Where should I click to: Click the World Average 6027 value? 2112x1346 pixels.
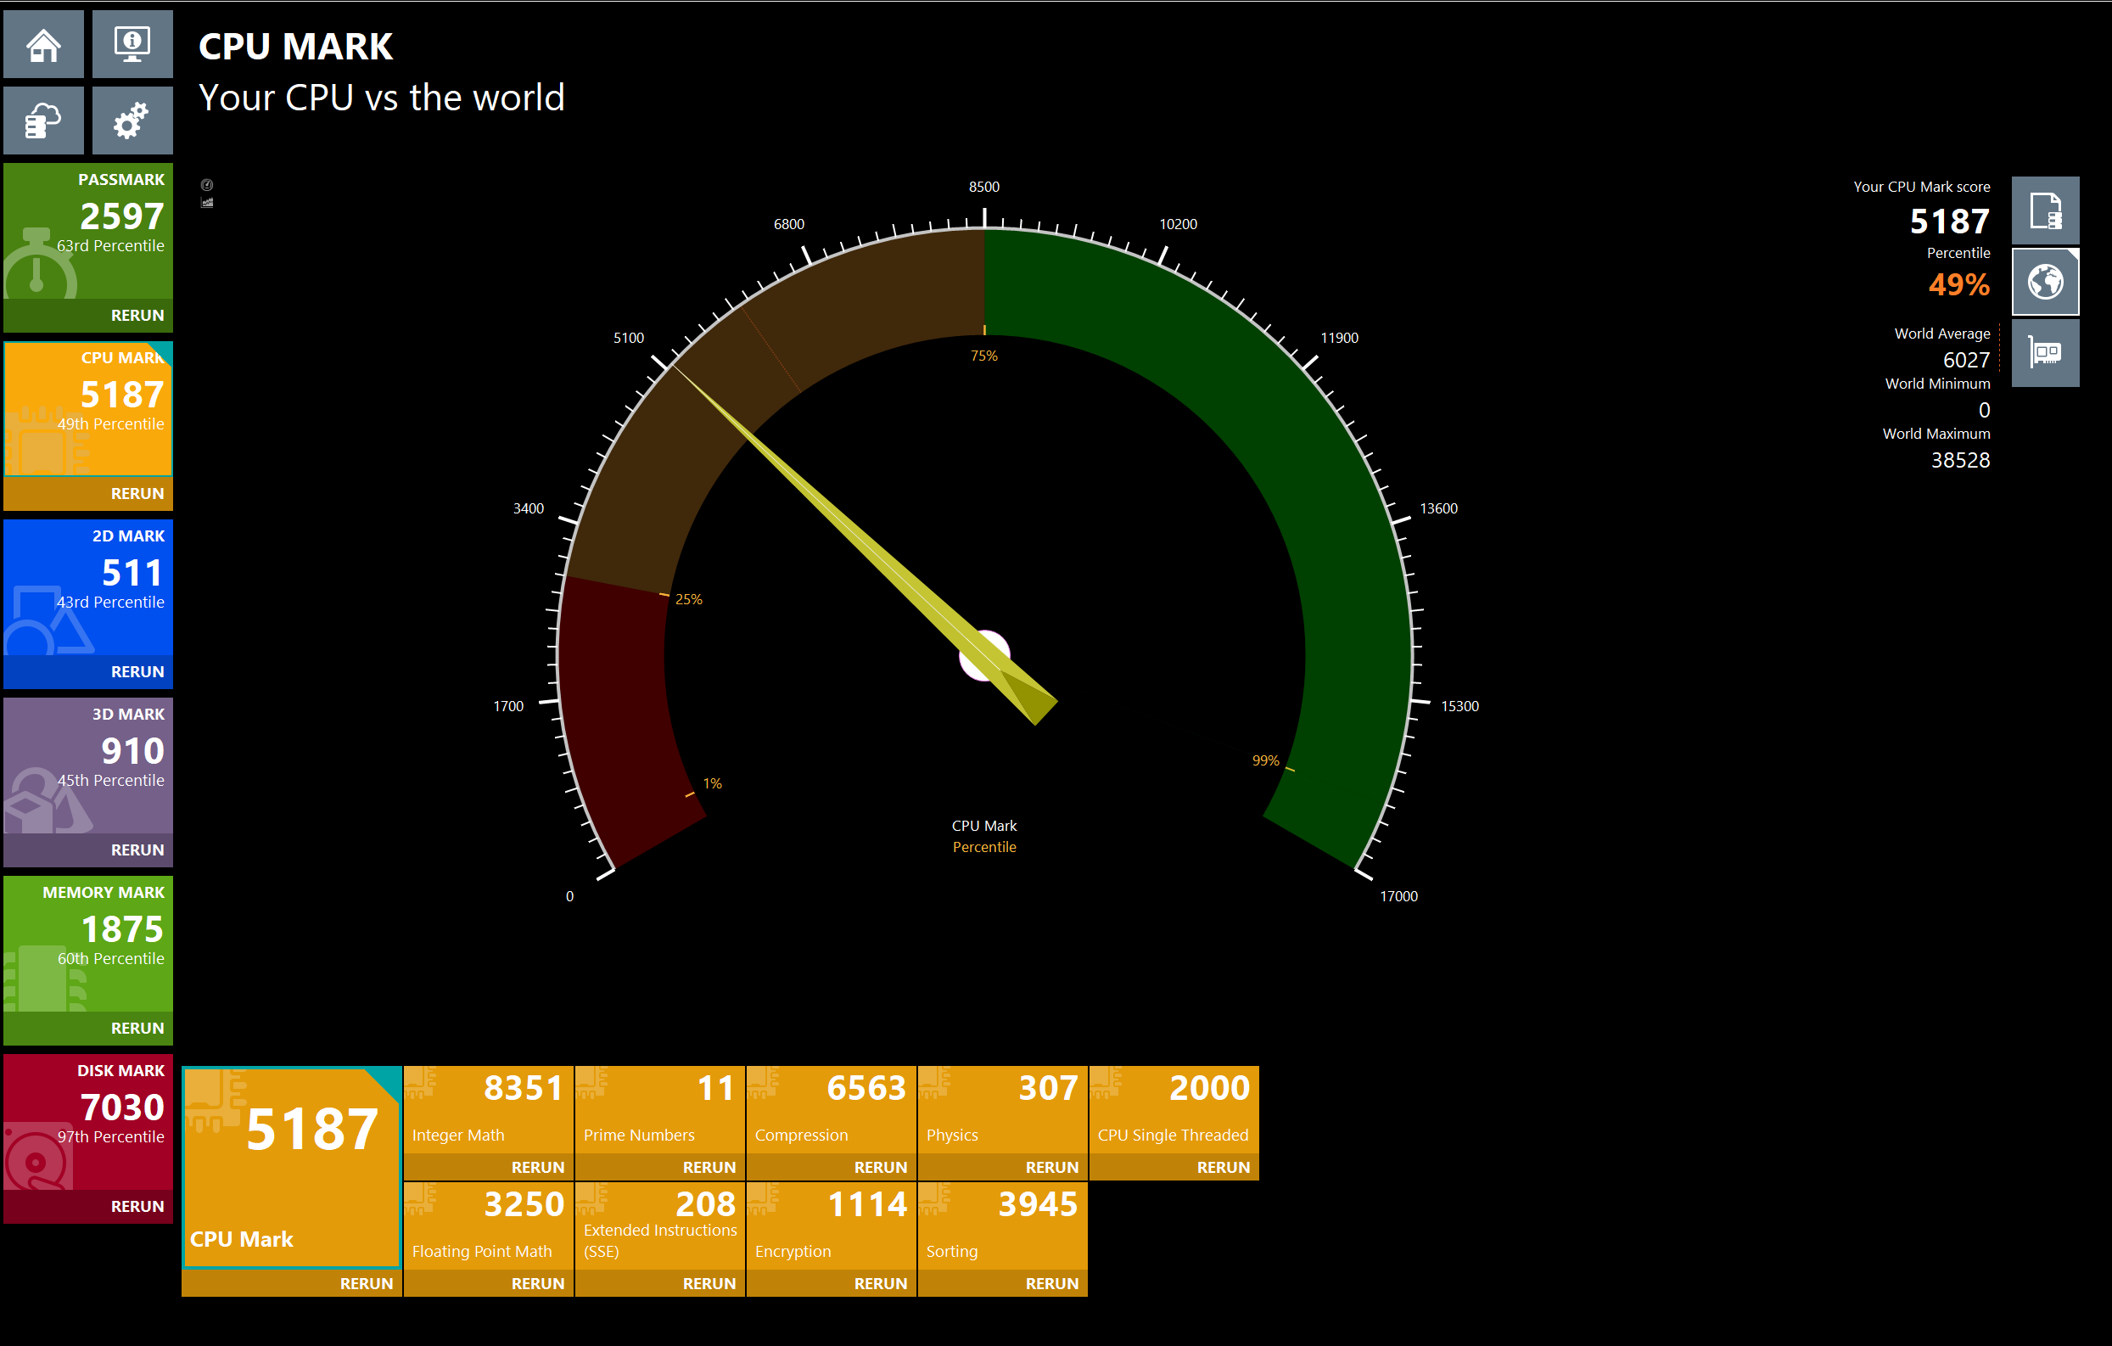tap(1965, 360)
